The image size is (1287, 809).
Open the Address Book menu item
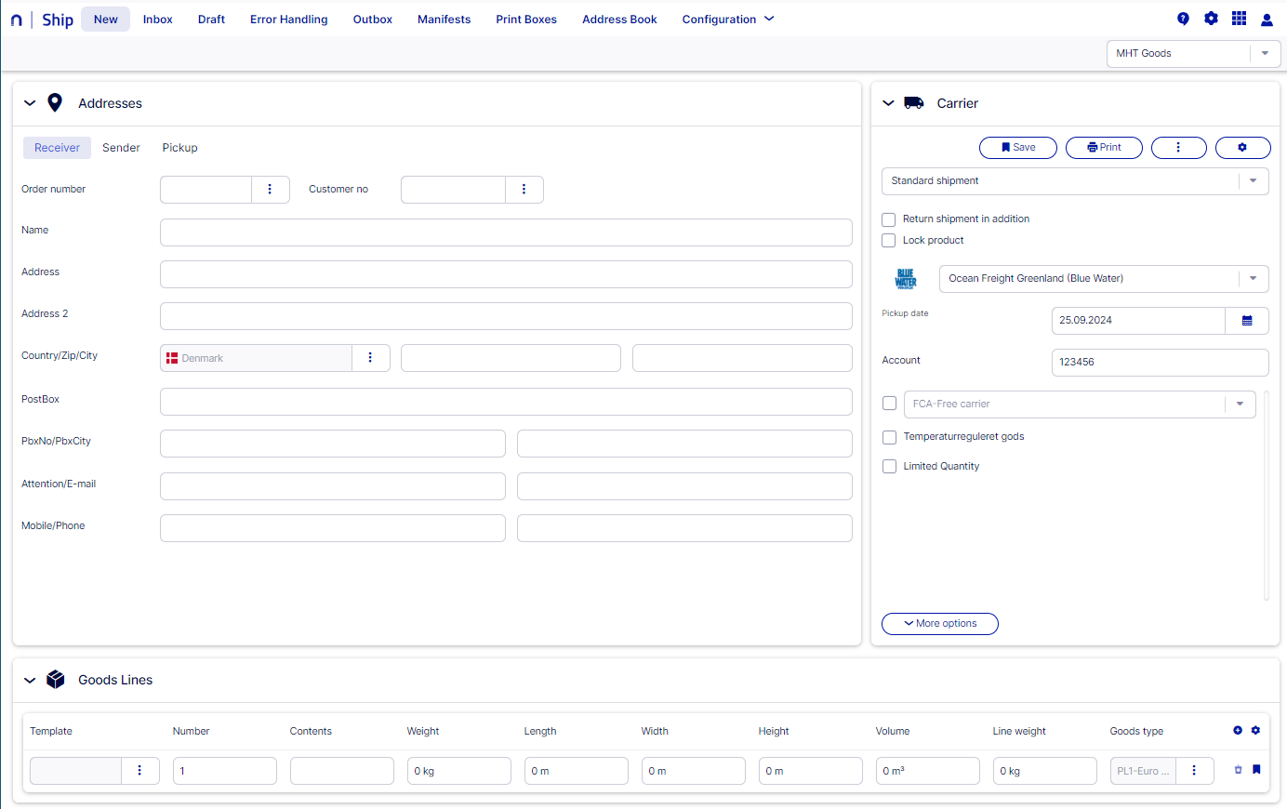pyautogui.click(x=619, y=20)
